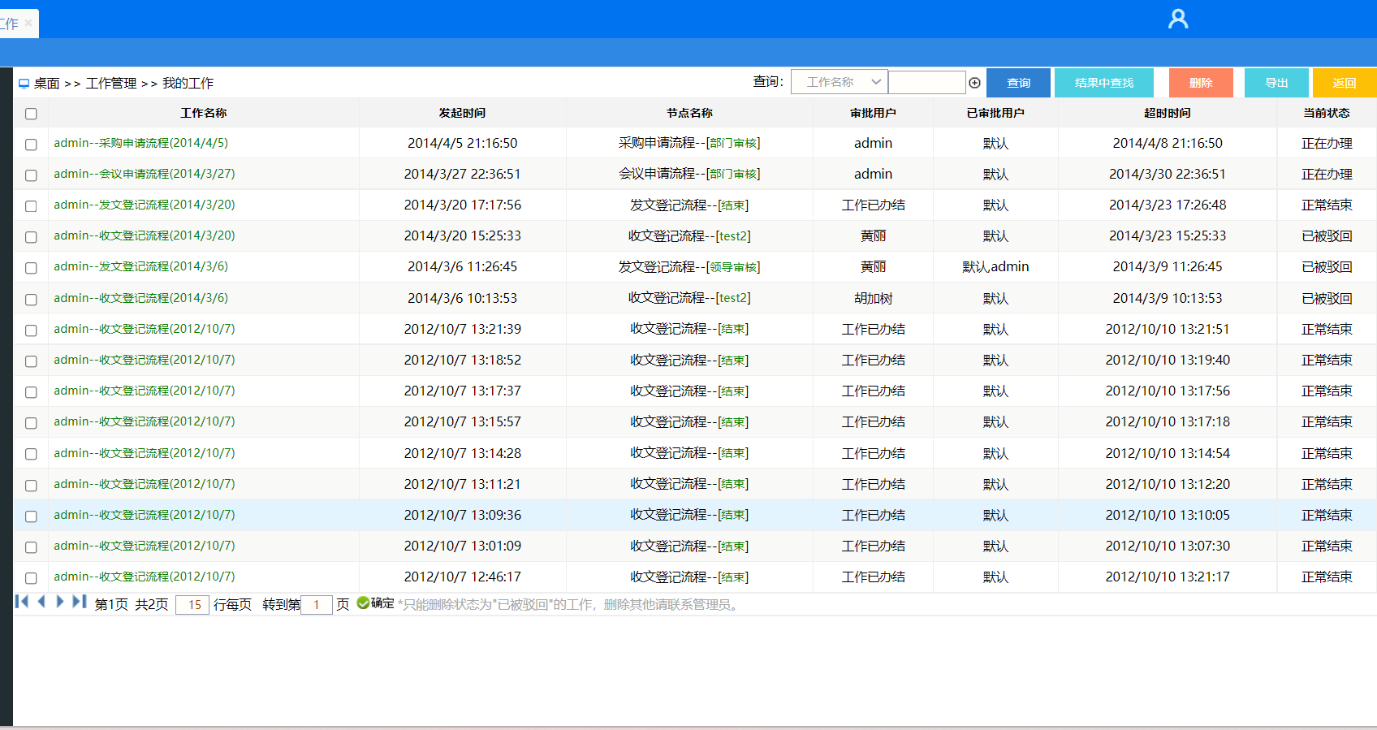Screen dimensions: 1377x730
Task: Click the timeout cell 2014/4/8 21:16:50
Action: click(1168, 143)
